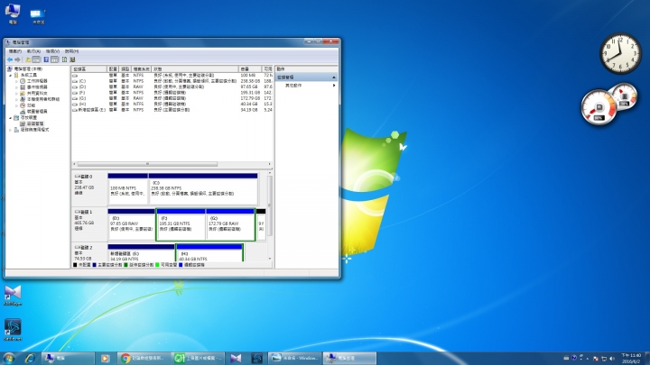Open the Help (說明) menu
Viewport: 650px width, 365px height.
71,51
